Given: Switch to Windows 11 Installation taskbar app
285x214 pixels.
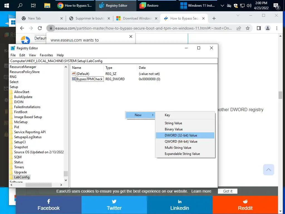Looking at the screenshot, I should click(x=198, y=6).
